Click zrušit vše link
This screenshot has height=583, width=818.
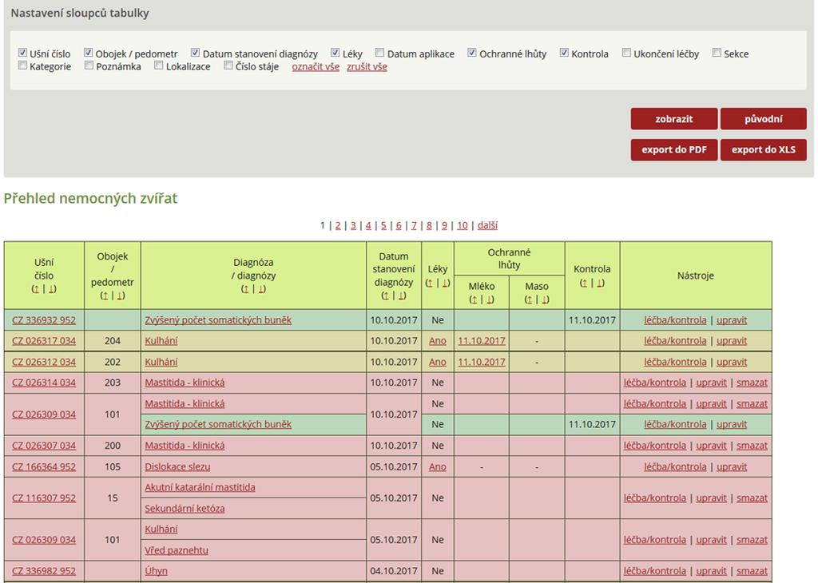(367, 67)
